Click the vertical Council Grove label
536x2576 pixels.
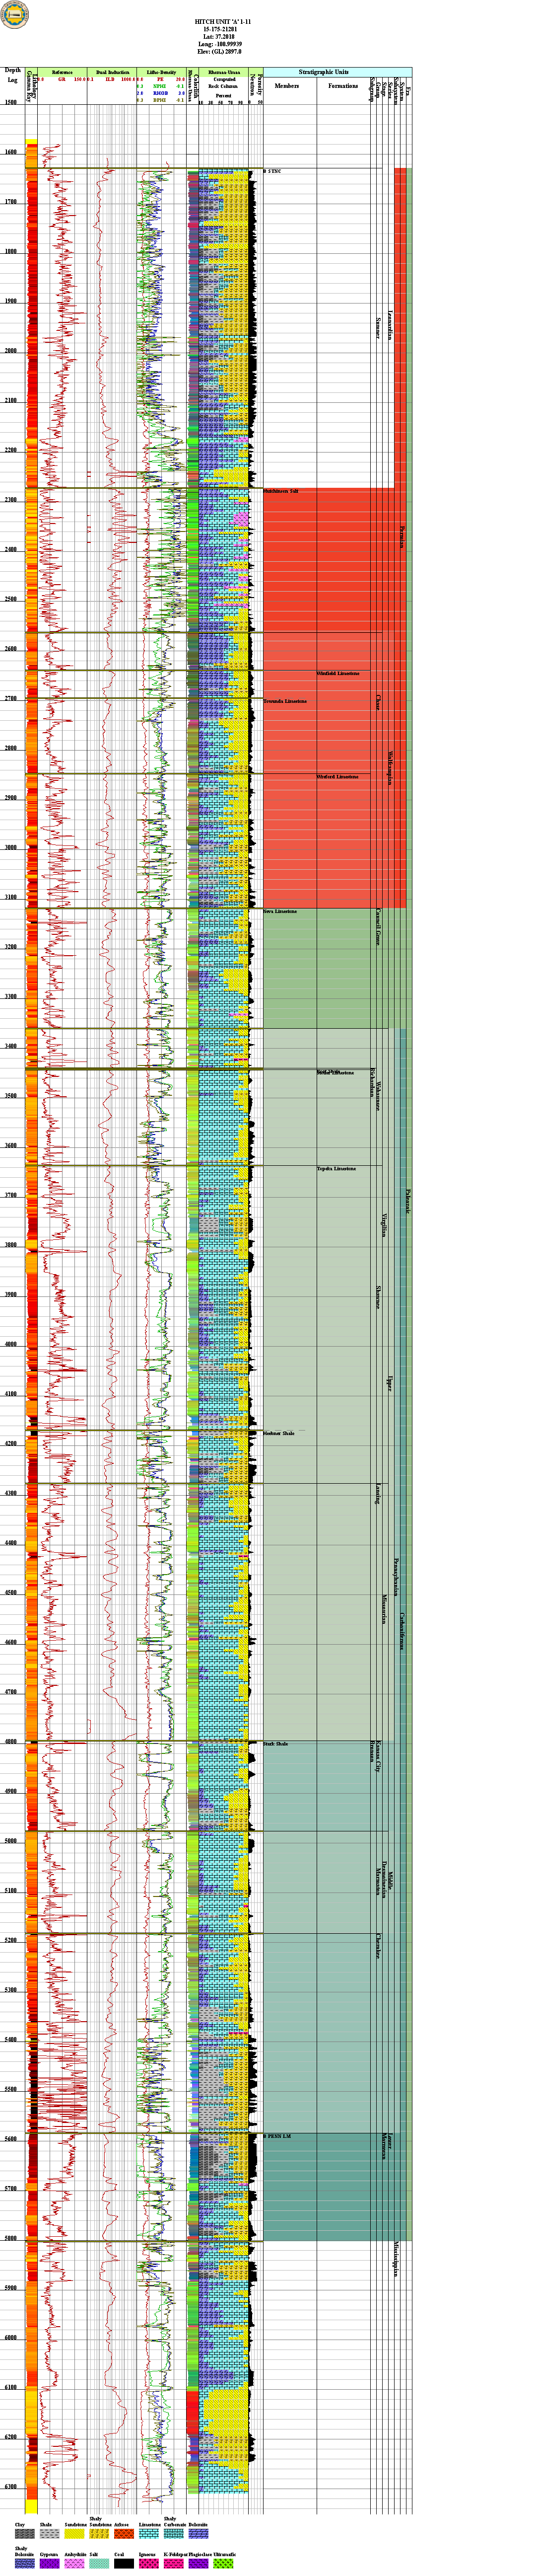tap(378, 926)
